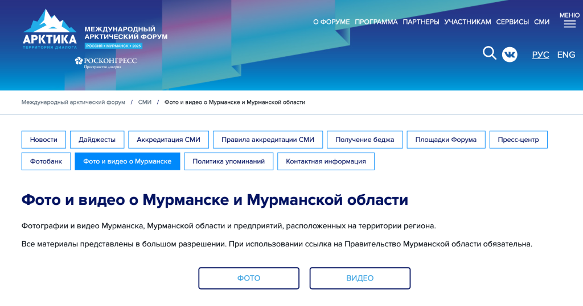
Task: Select the Фото и видео о Мурманске tab
Action: click(127, 161)
